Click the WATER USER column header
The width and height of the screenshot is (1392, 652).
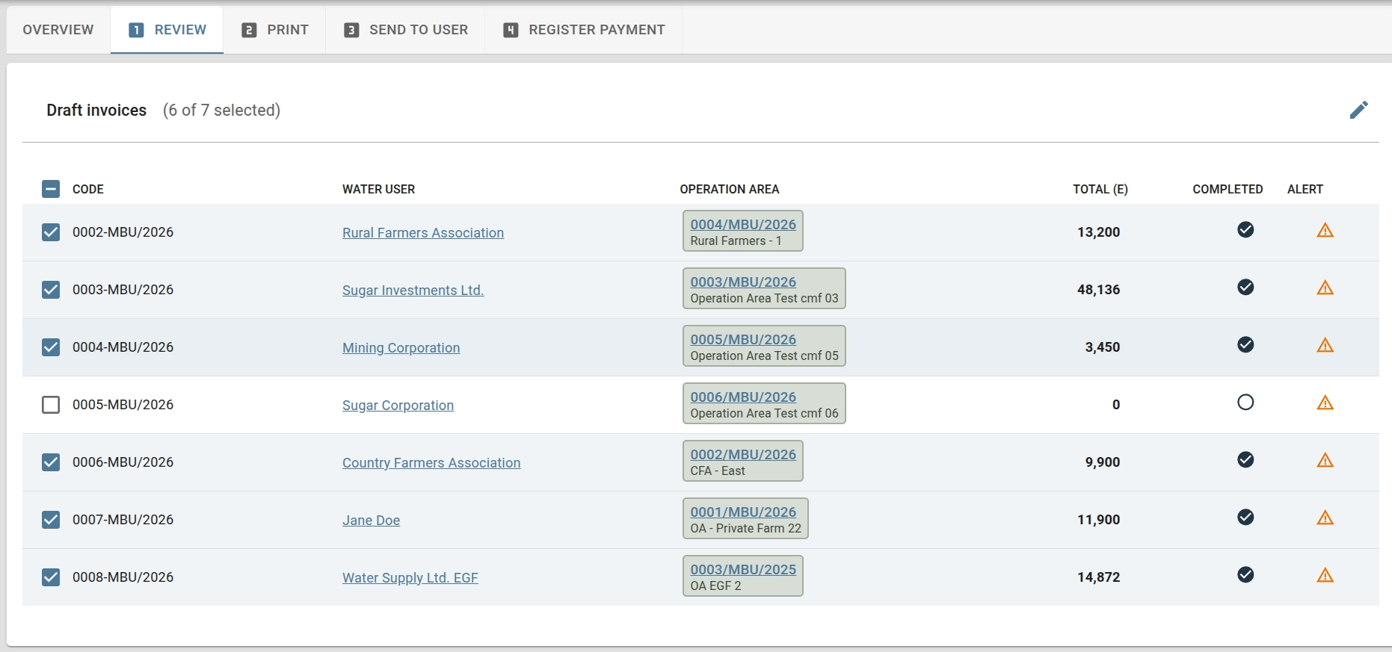click(x=378, y=189)
